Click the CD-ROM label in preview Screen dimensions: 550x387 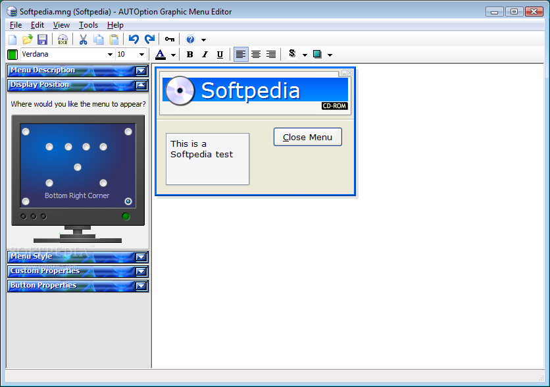[x=335, y=105]
